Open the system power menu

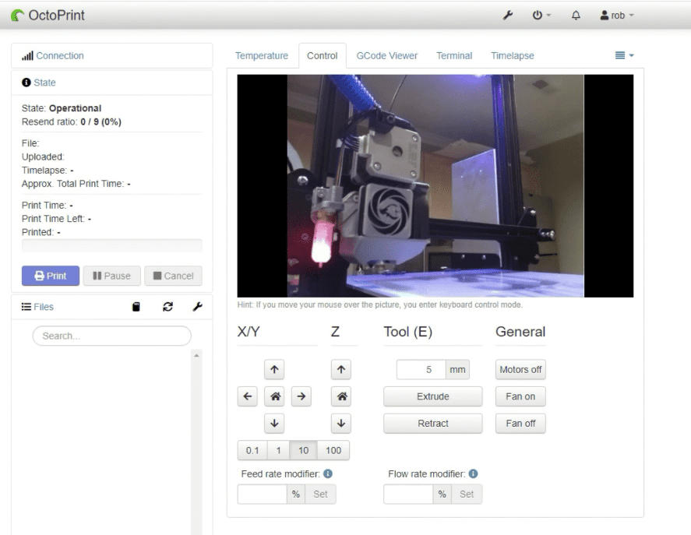[x=541, y=16]
